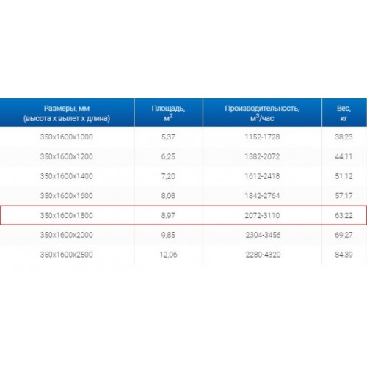Screen dimensions: 367x367
Task: Select the 350x1600x1600 size cell
Action: pyautogui.click(x=67, y=196)
